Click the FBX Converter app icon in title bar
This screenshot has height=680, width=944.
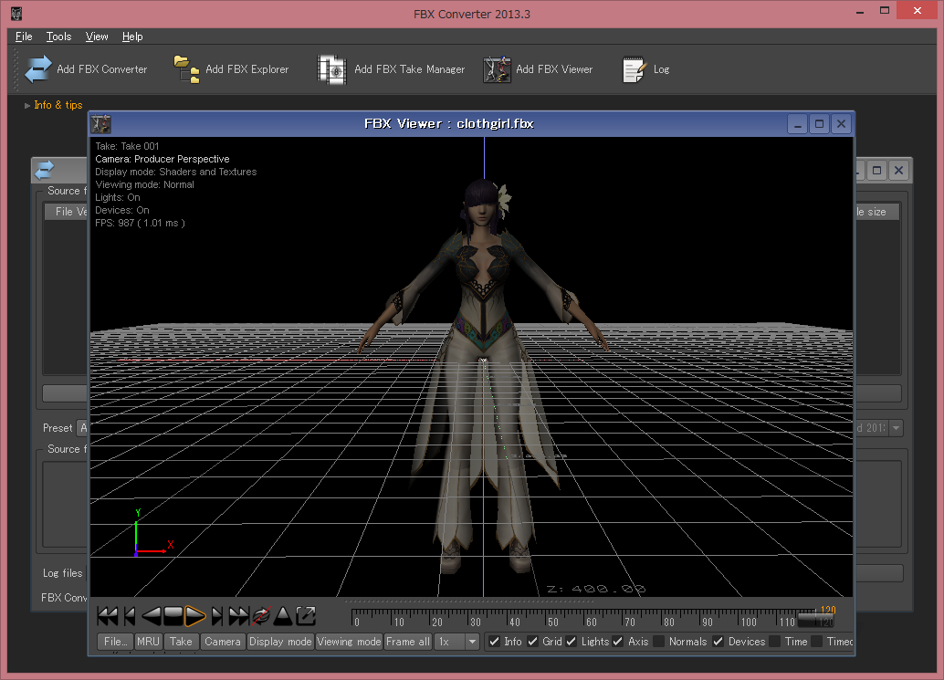click(16, 14)
